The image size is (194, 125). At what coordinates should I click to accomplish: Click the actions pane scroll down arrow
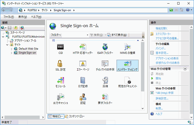191,117
